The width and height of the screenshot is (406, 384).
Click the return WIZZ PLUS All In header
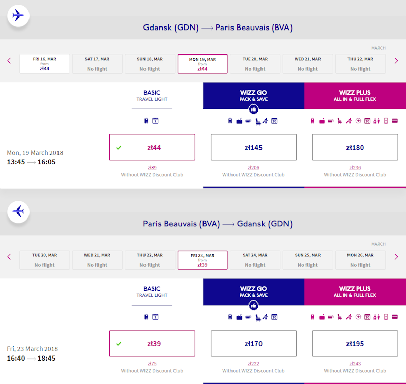click(x=355, y=292)
